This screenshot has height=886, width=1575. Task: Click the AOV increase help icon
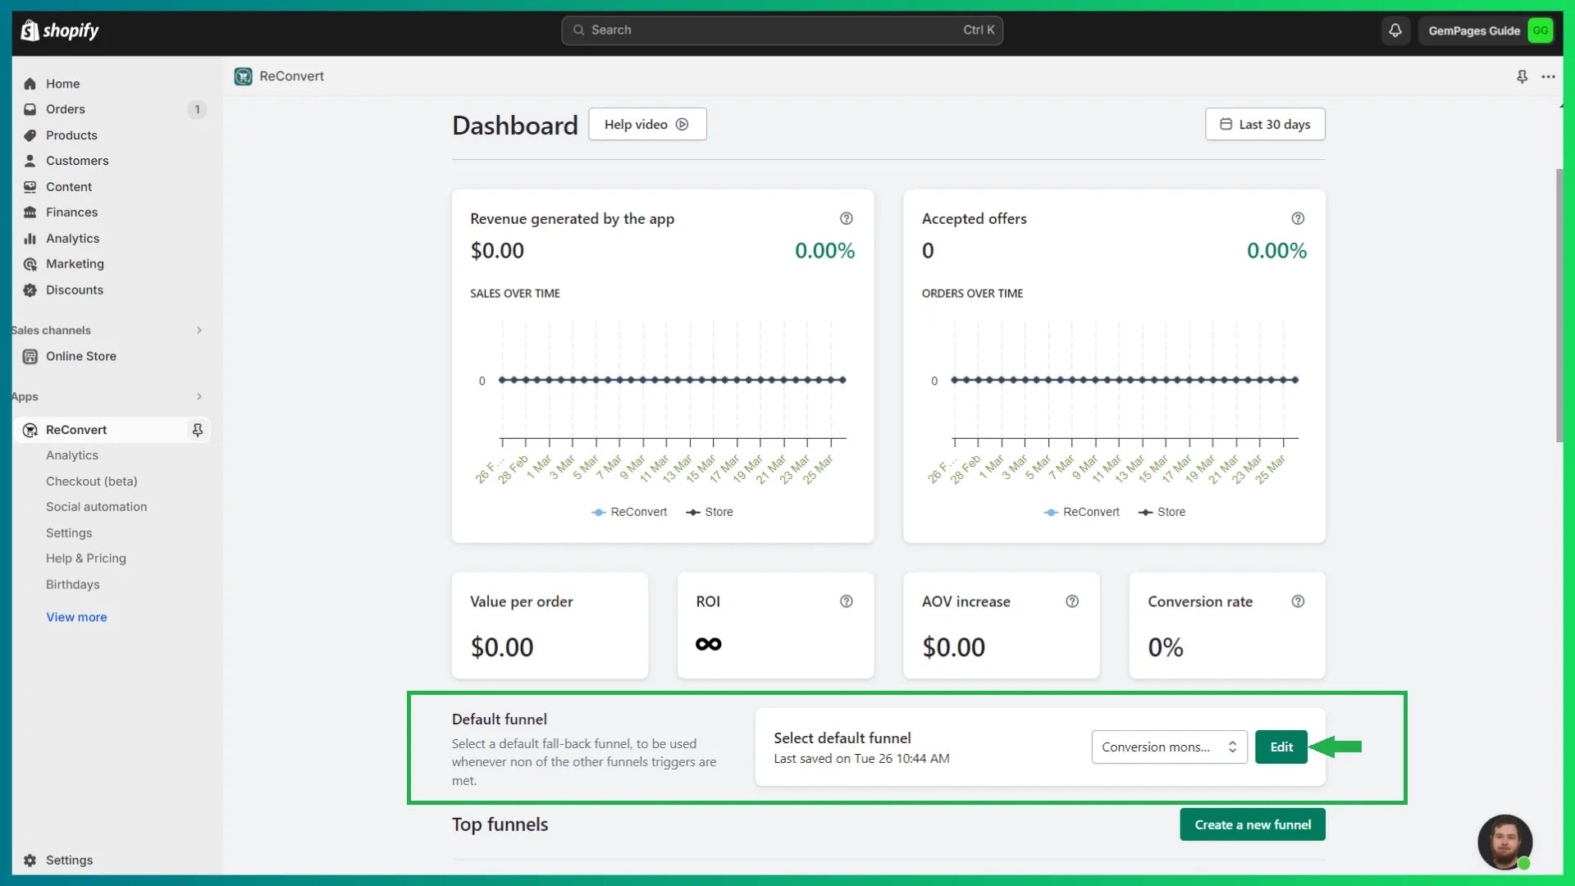1072,601
